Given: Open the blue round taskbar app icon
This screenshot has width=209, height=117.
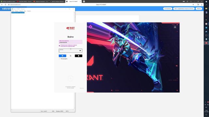Looking at the screenshot, I should 206,28.
